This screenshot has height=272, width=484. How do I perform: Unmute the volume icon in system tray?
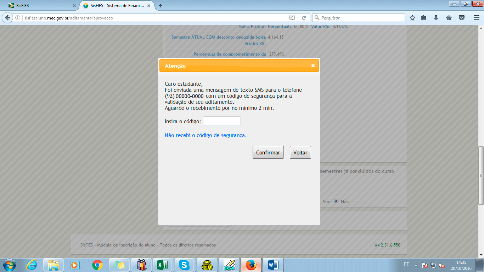point(441,264)
